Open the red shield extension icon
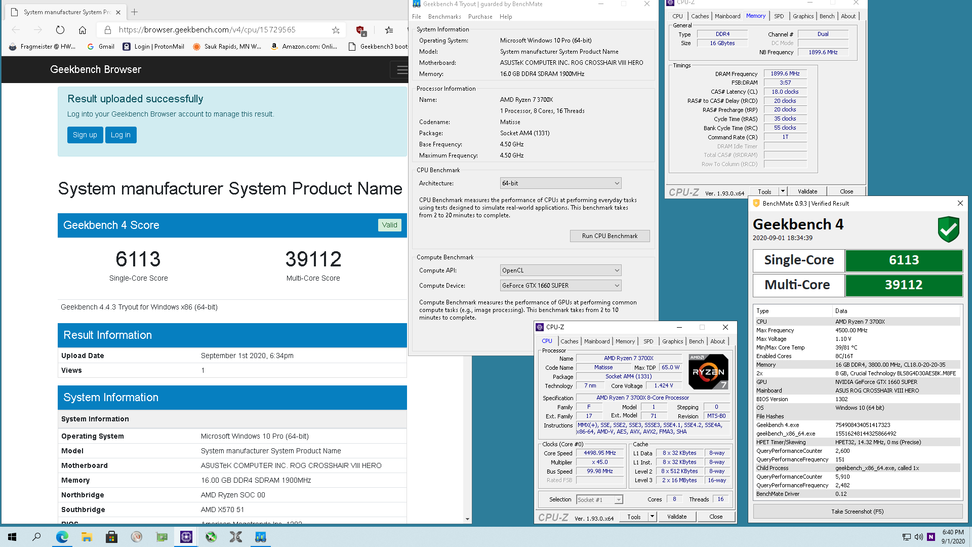The width and height of the screenshot is (972, 547). pos(361,30)
